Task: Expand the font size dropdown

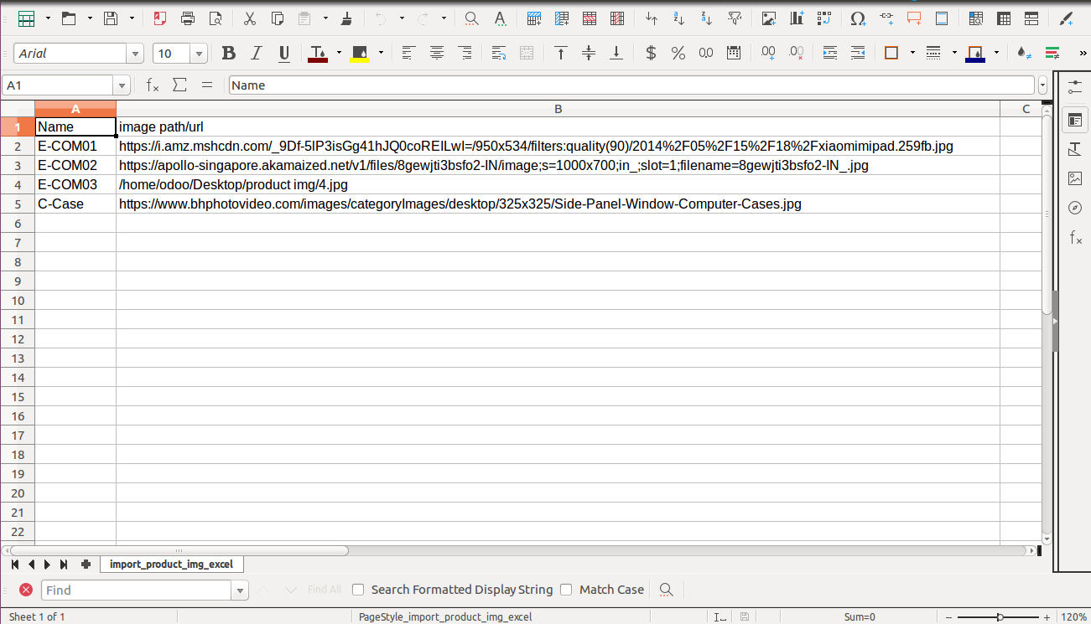Action: click(x=199, y=54)
